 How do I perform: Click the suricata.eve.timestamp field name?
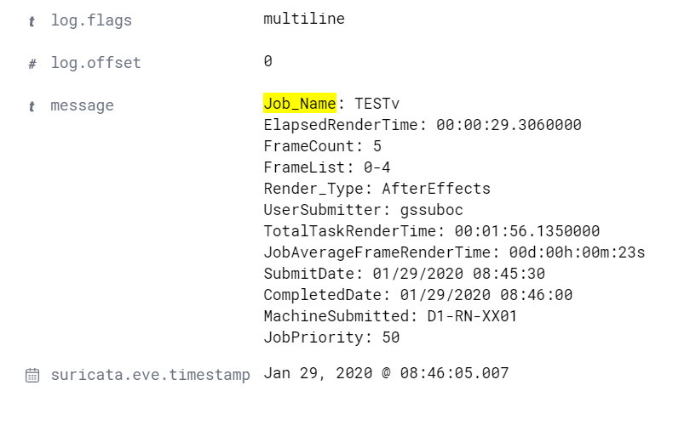pos(151,375)
